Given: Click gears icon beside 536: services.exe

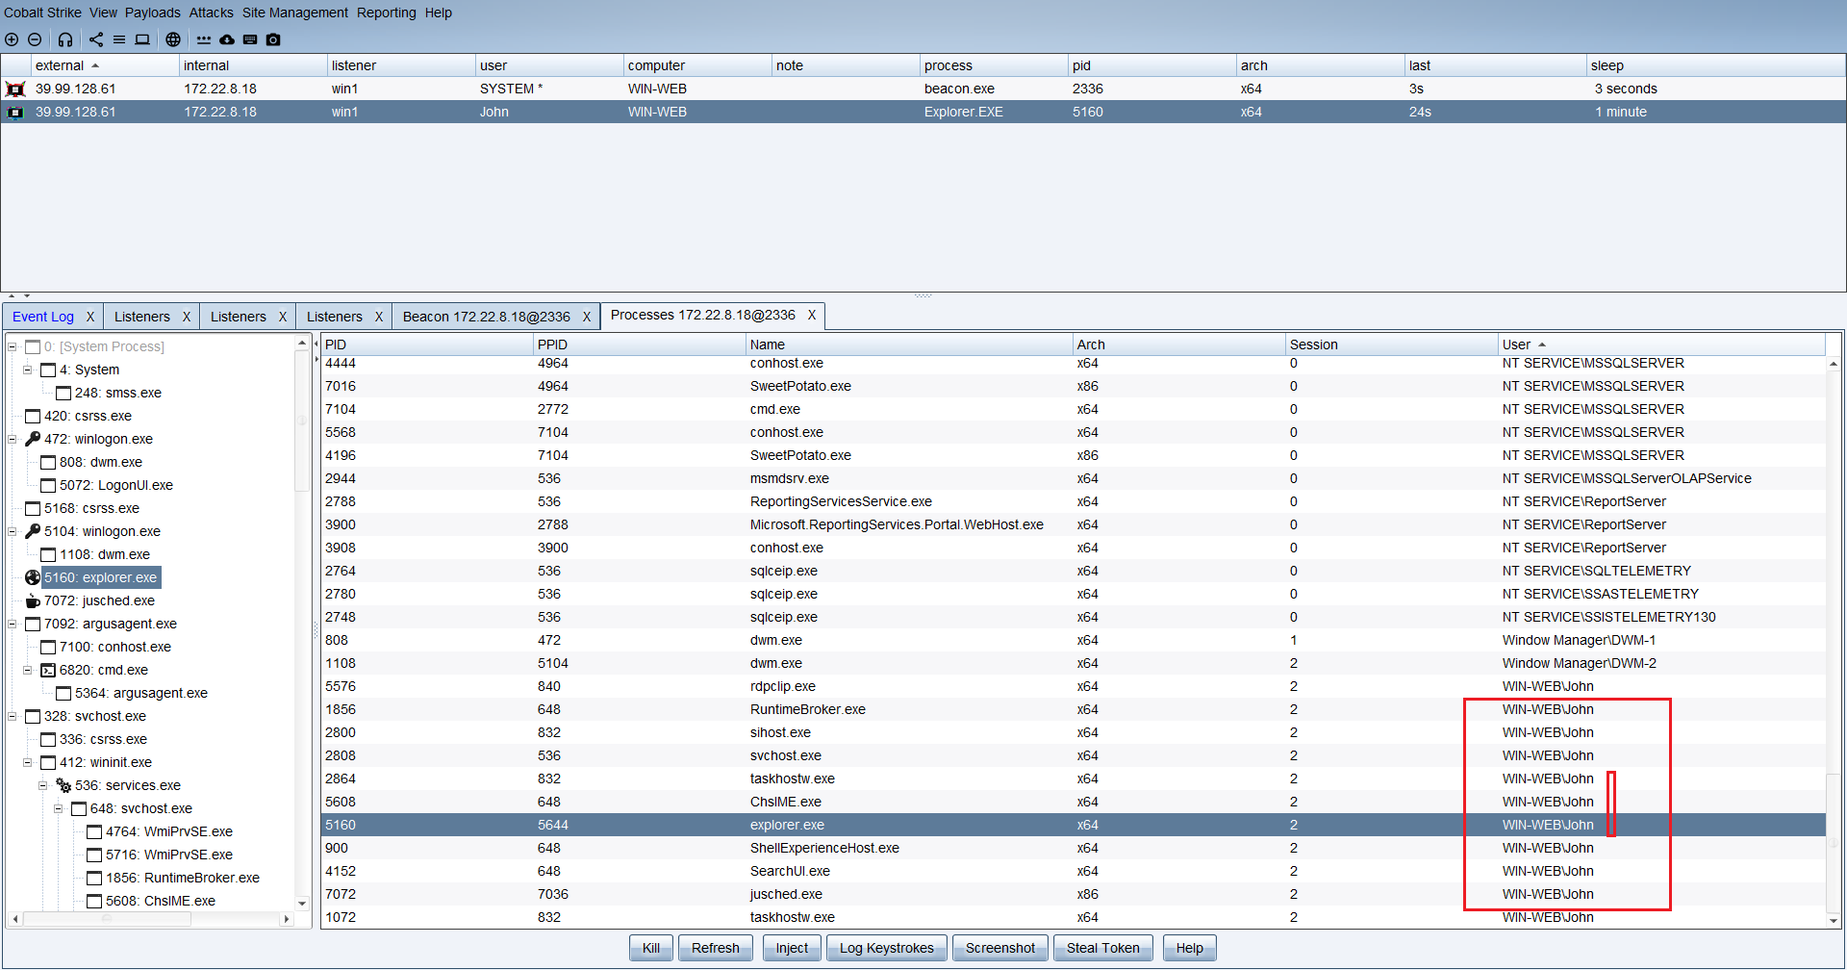Looking at the screenshot, I should click(63, 785).
